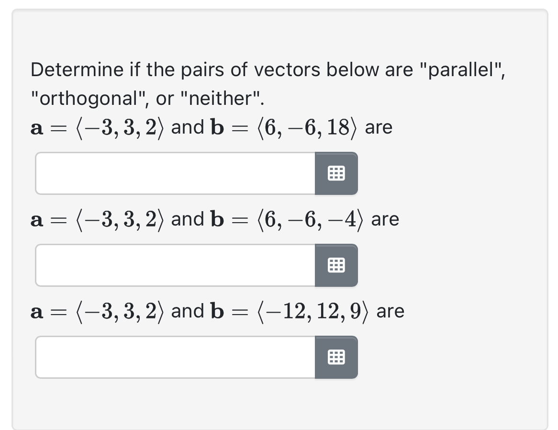Open the math keypad next to the third answer box
The width and height of the screenshot is (558, 430).
[x=335, y=357]
